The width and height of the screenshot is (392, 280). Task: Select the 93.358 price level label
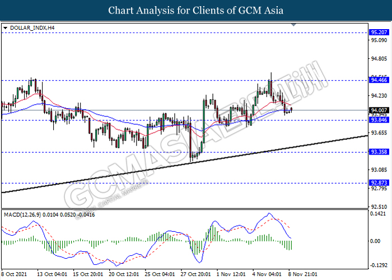pyautogui.click(x=379, y=152)
